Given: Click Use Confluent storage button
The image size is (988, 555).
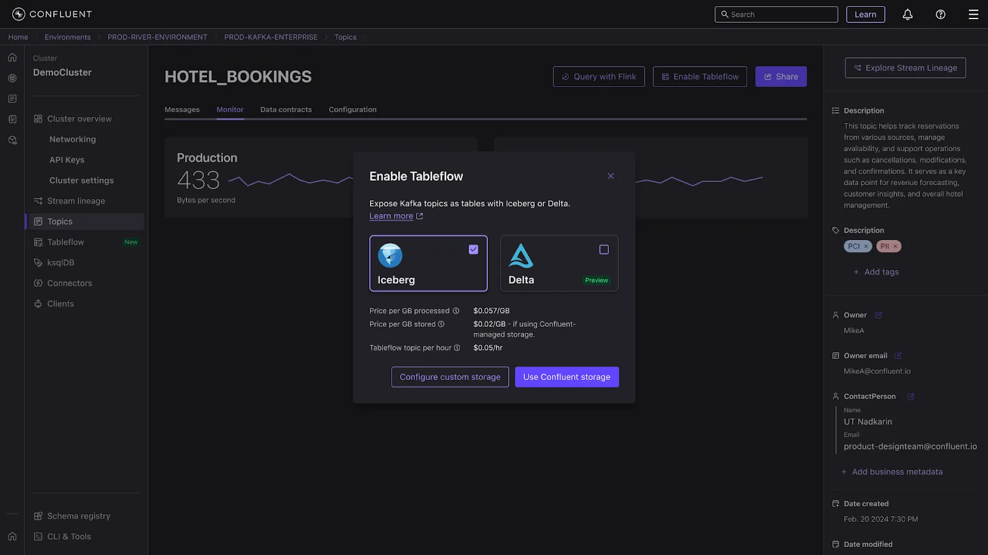Looking at the screenshot, I should [x=567, y=377].
